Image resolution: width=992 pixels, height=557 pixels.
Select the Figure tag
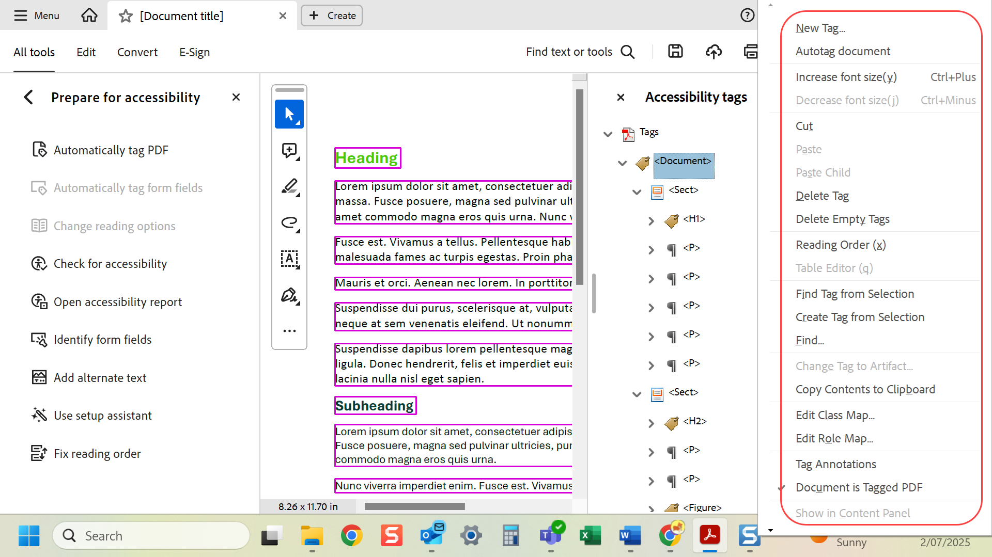(x=702, y=507)
